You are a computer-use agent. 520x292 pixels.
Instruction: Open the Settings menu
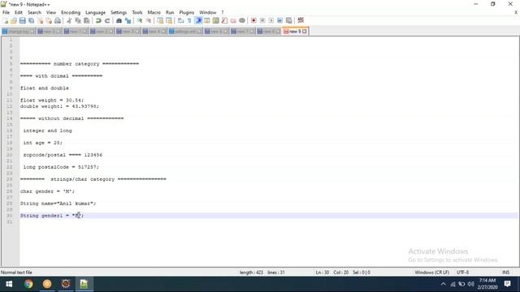point(119,12)
